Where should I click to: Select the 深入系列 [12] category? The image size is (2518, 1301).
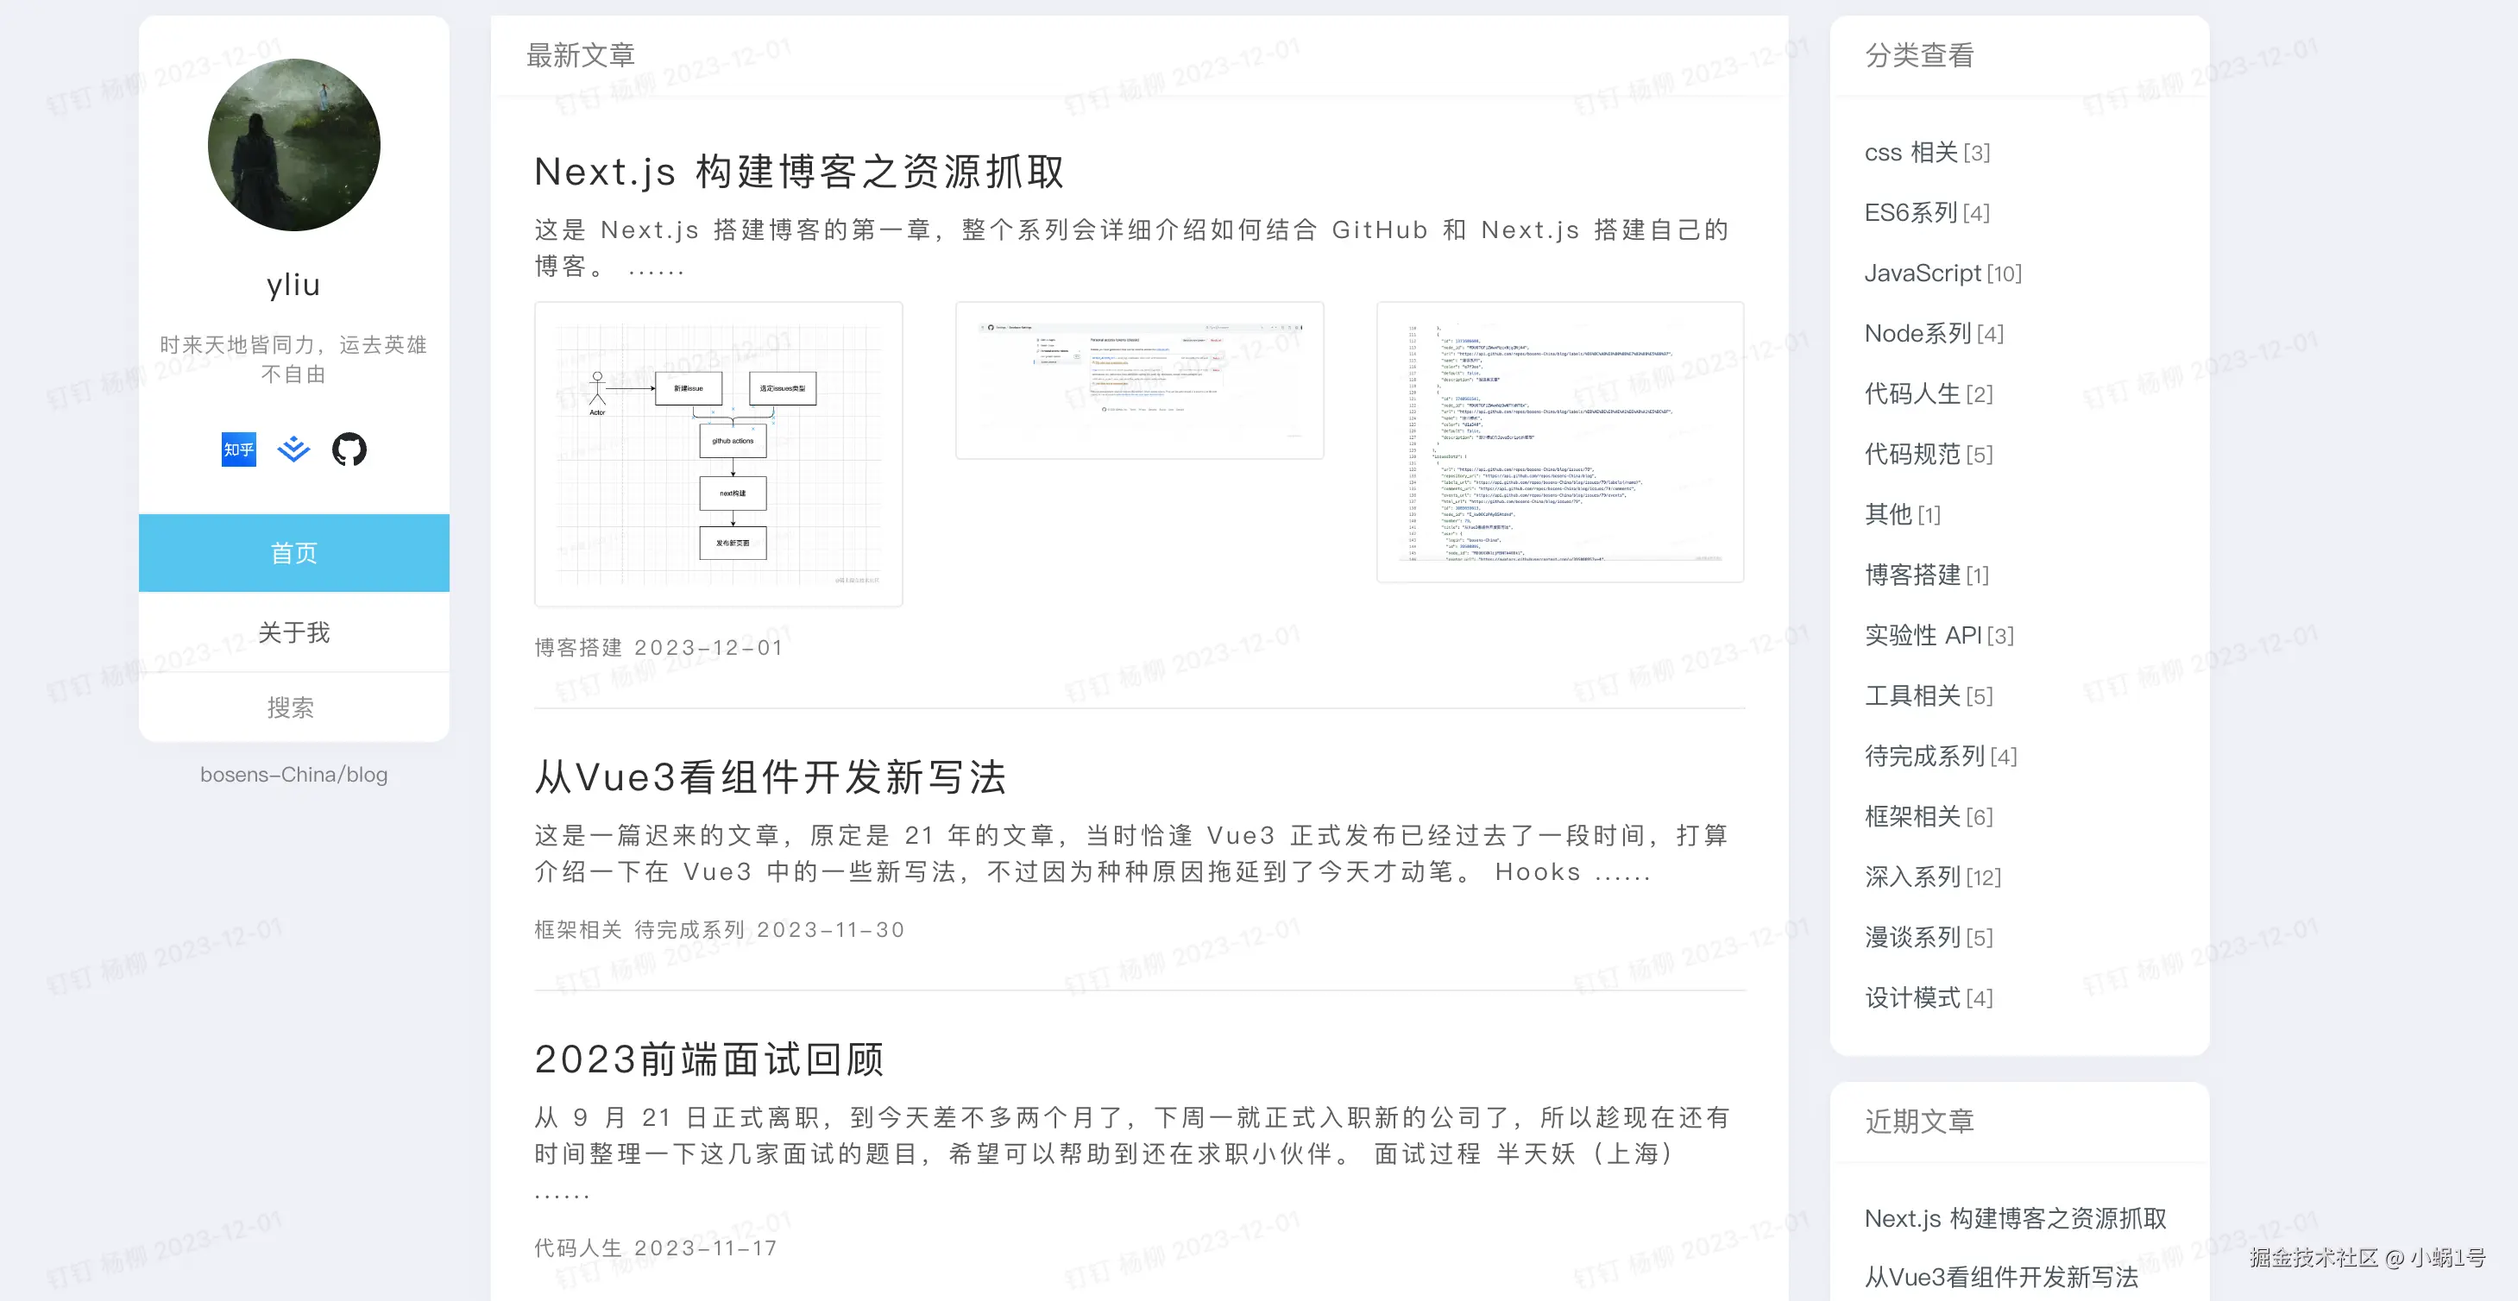(x=1931, y=877)
